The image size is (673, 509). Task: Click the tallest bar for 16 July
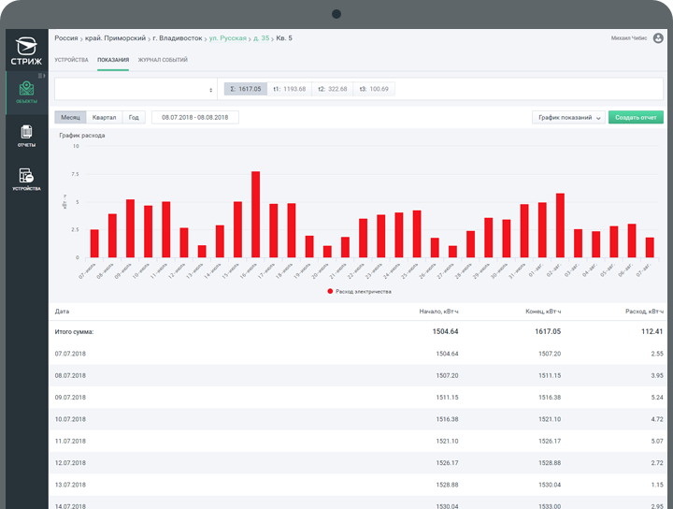pyautogui.click(x=255, y=214)
